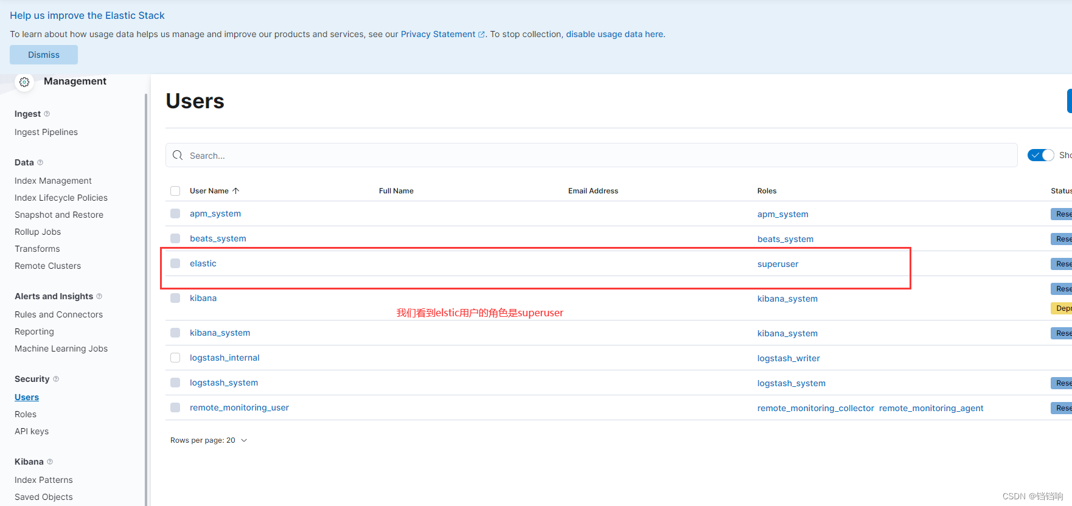Open the logstash_writer role link

pyautogui.click(x=788, y=358)
